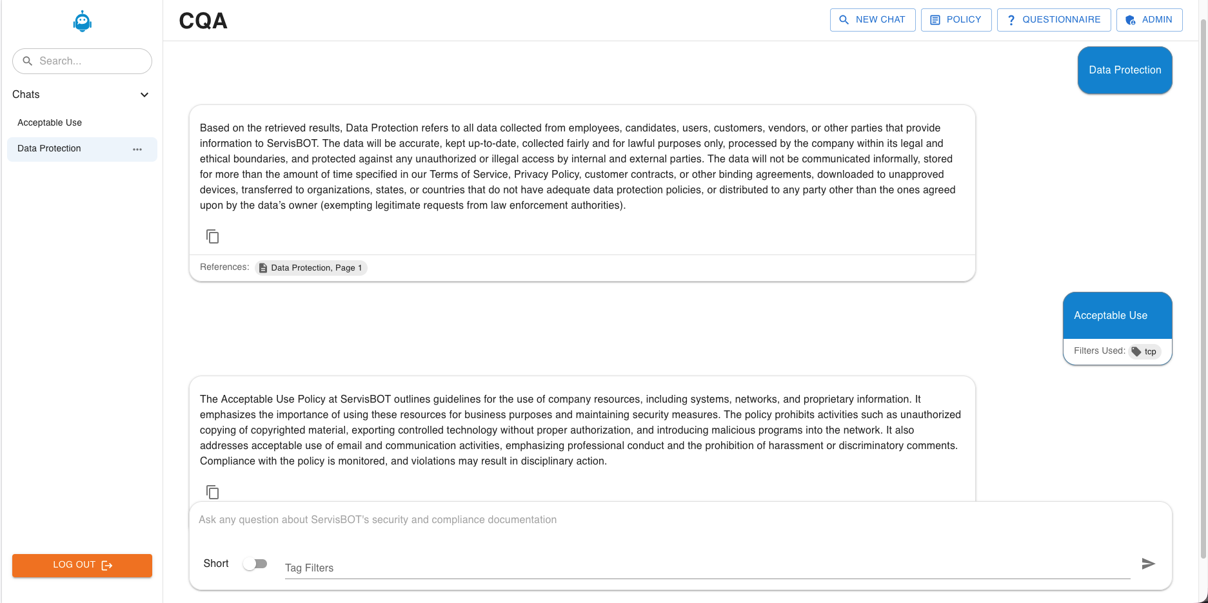This screenshot has height=603, width=1208.
Task: Copy the Data Protection answer text
Action: (x=213, y=236)
